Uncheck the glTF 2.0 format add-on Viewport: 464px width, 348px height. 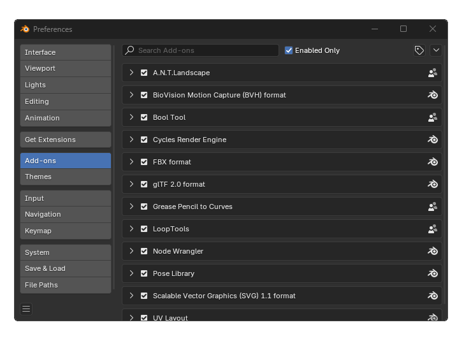click(x=144, y=184)
